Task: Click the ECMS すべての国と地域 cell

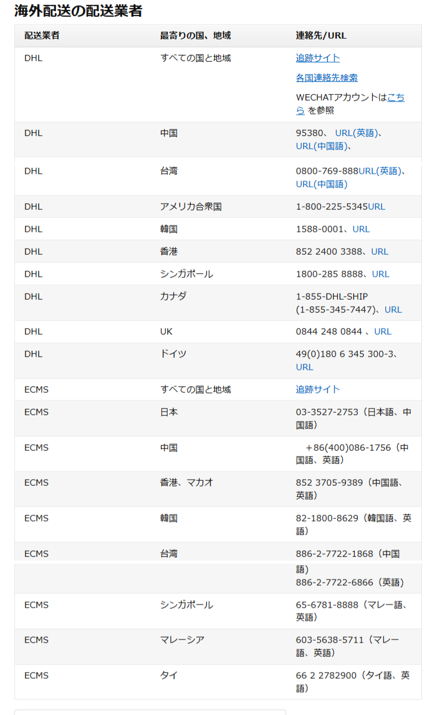Action: [x=195, y=389]
